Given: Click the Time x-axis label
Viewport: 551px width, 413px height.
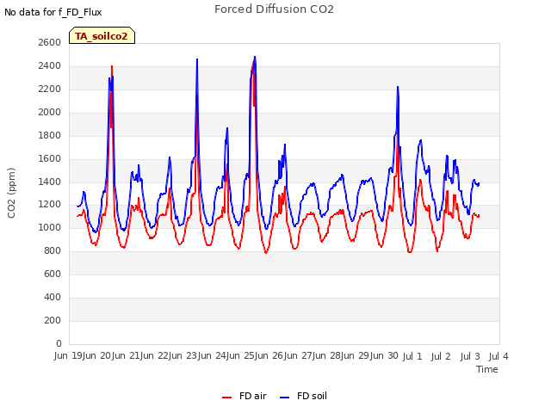Looking at the screenshot, I should (x=487, y=369).
